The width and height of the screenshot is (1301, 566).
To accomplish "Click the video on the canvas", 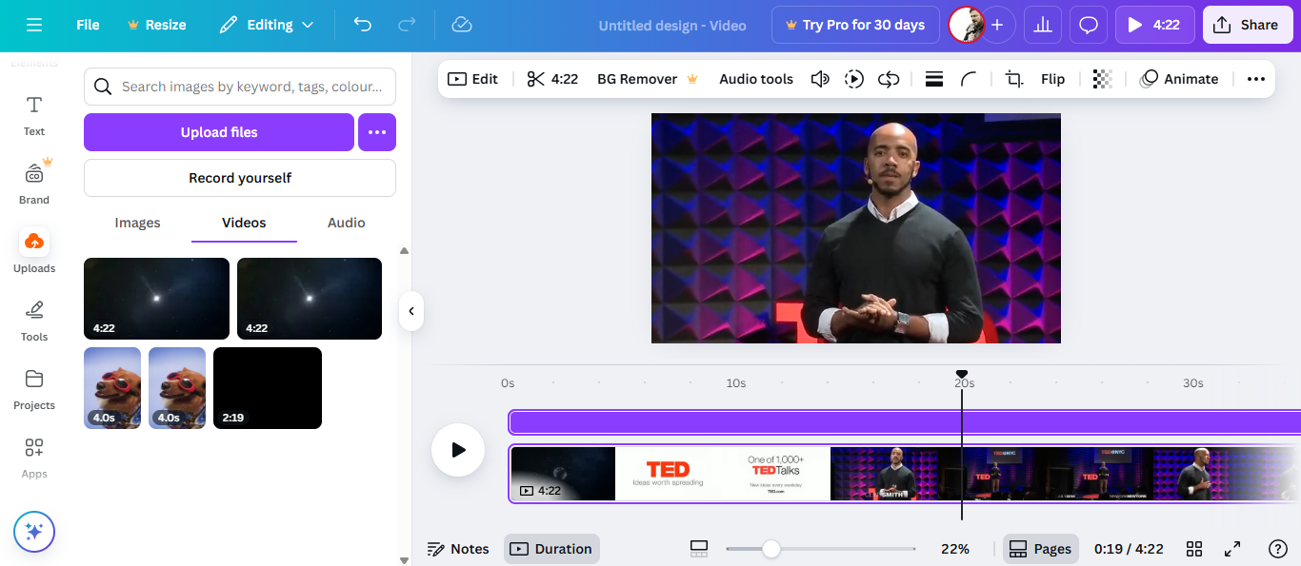I will point(855,228).
